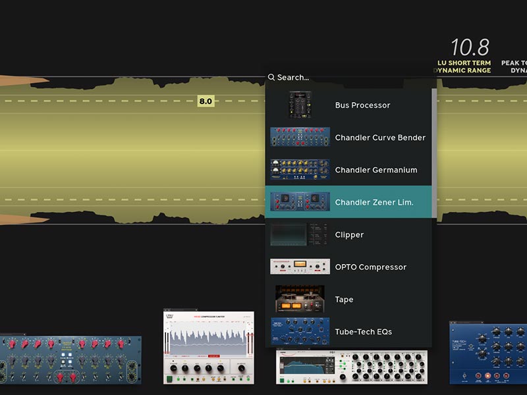527x395 pixels.
Task: Click the Chandler Curve Bender thumbnail image
Action: 300,138
